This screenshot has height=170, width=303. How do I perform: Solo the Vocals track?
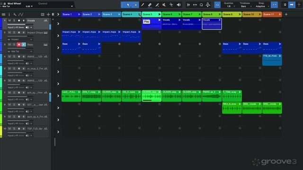[x=14, y=20]
